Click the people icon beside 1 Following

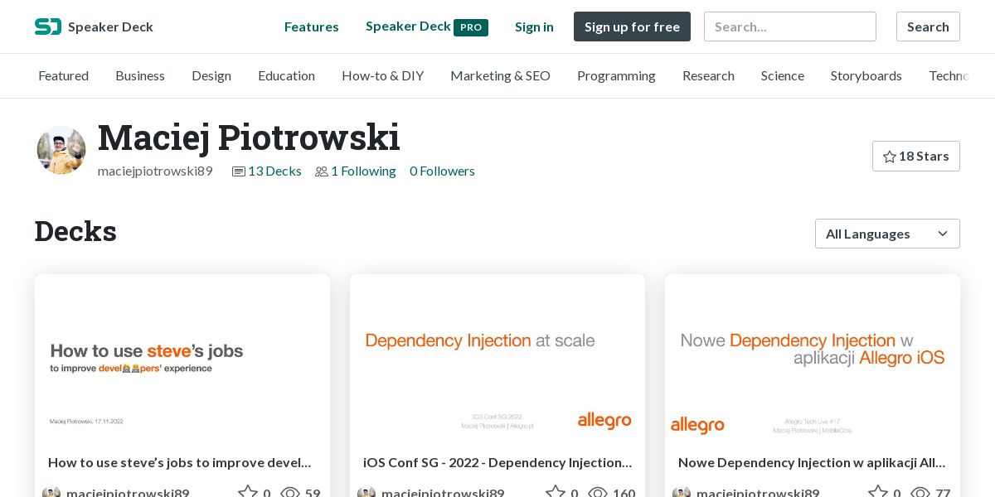(322, 171)
